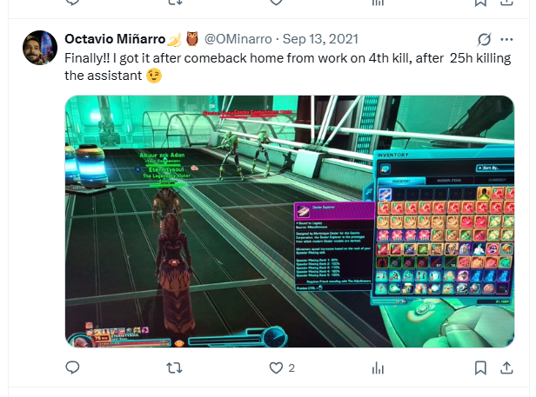View post analytics bar-chart icon
Viewport: 536px width, 397px height.
[378, 368]
